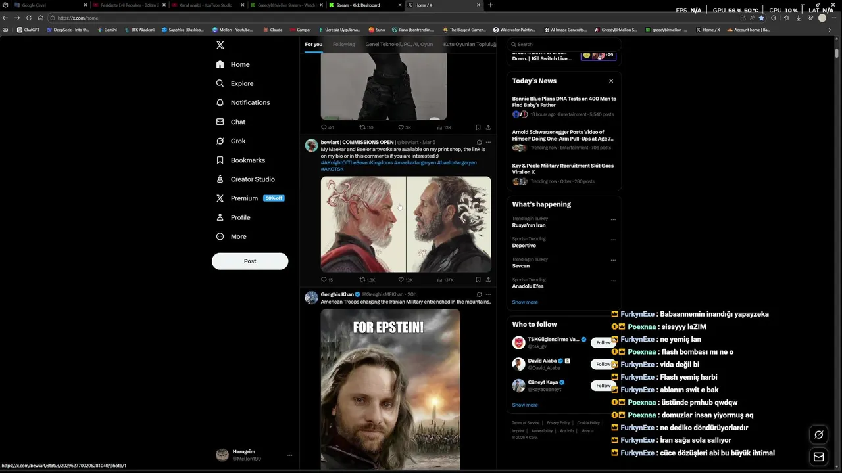This screenshot has height=473, width=842.
Task: Click Grok explain icon on Genghis Khan post
Action: 479,294
